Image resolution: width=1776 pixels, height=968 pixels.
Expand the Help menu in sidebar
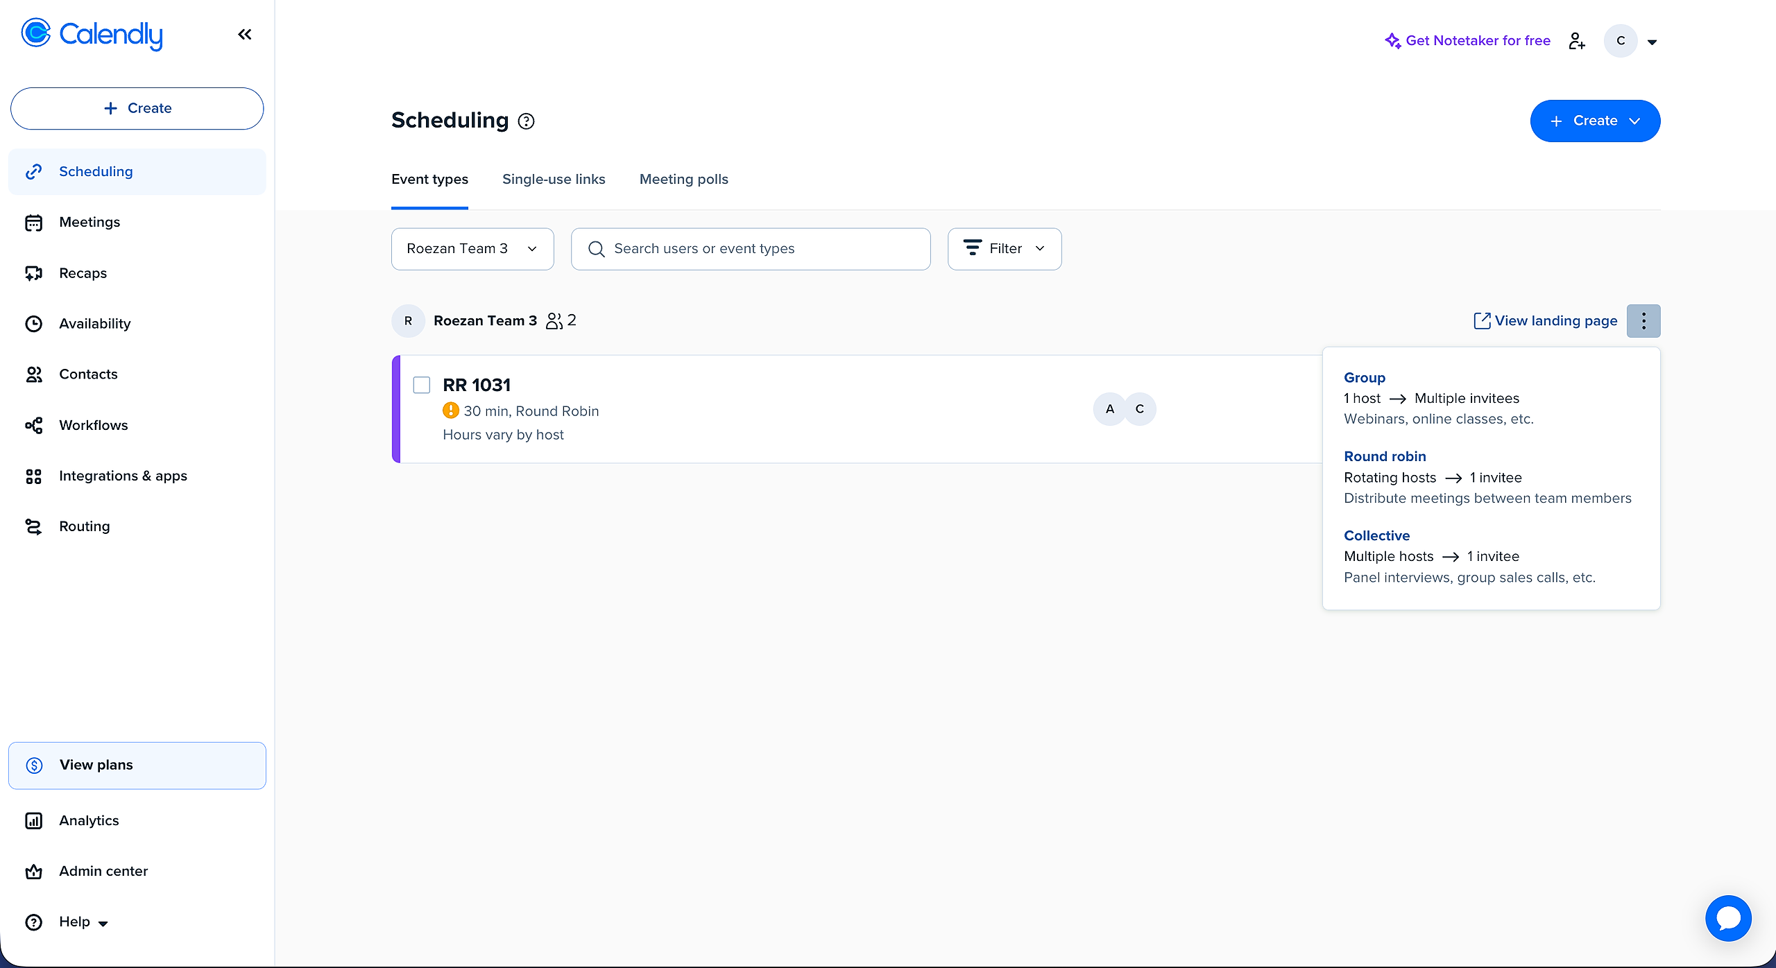point(83,922)
